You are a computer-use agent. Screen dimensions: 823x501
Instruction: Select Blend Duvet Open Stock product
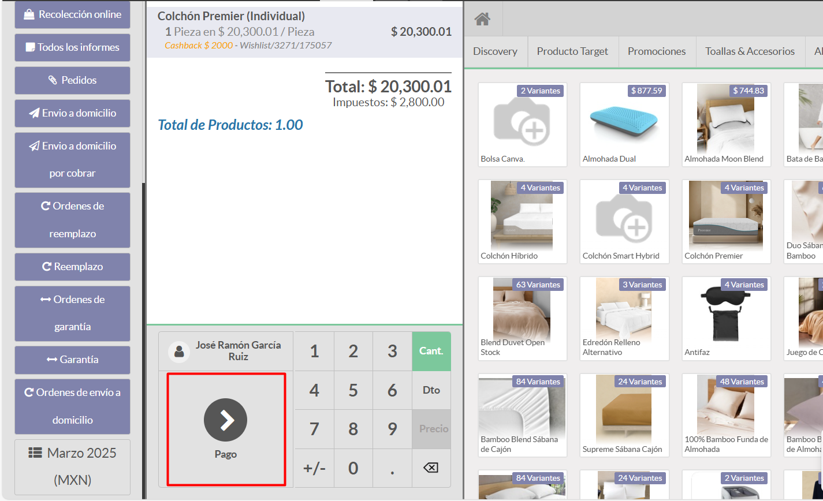point(523,319)
